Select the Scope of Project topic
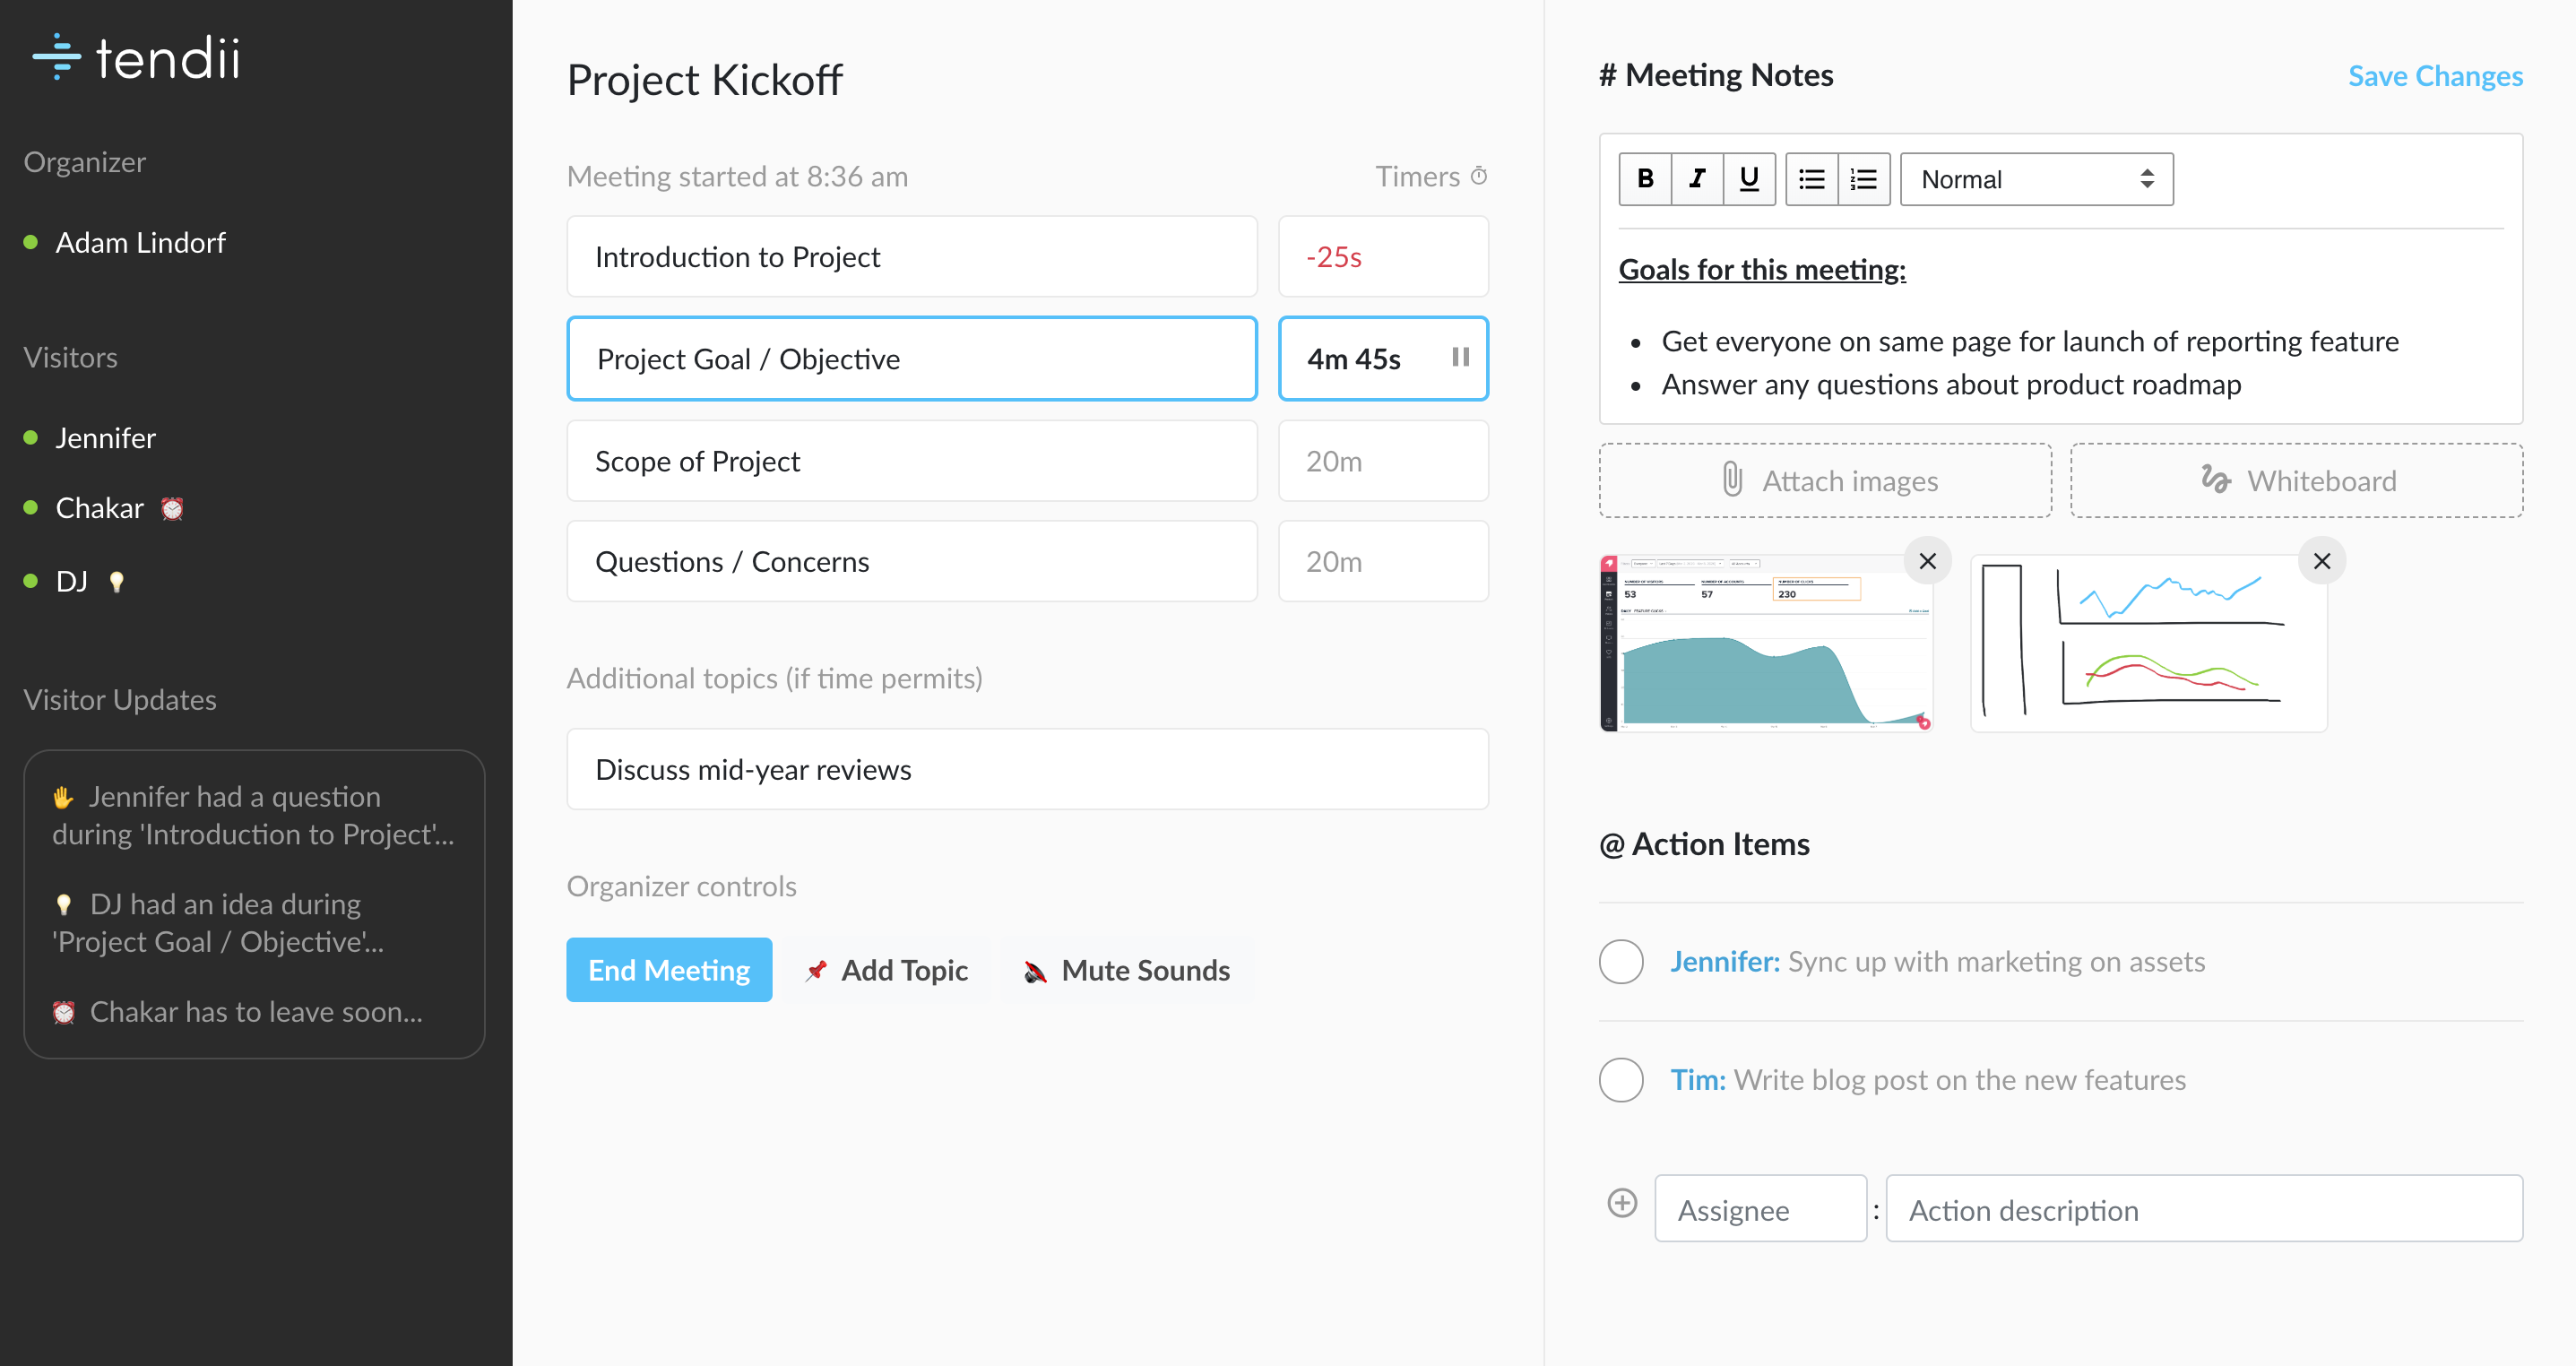This screenshot has height=1366, width=2576. (x=911, y=461)
